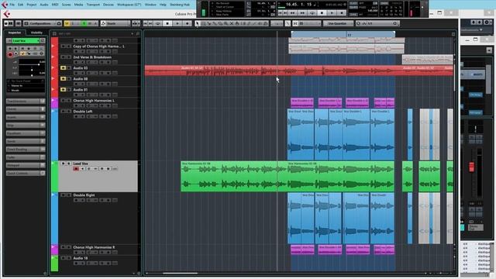Click the toolbar Play button

[177, 23]
